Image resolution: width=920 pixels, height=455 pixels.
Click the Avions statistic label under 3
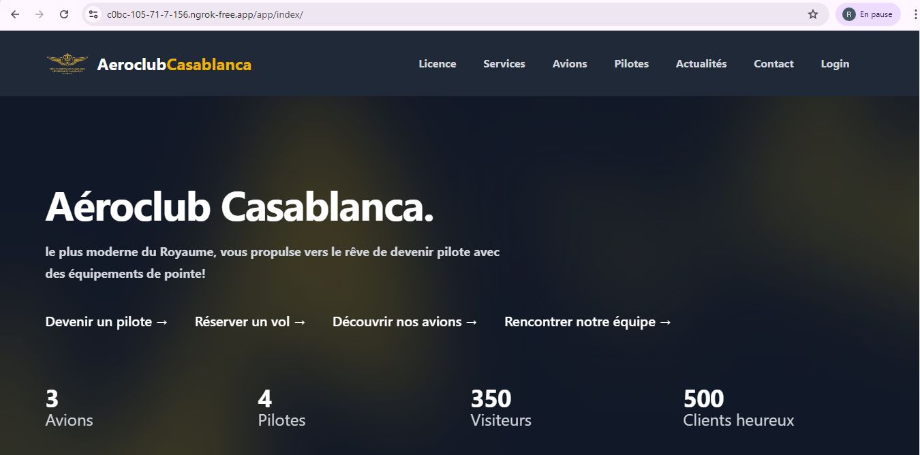(70, 420)
